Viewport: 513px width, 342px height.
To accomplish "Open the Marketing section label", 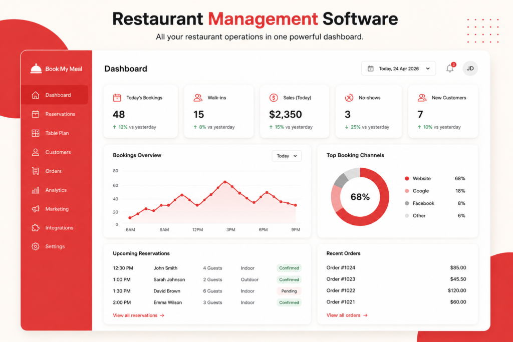I will tap(57, 209).
